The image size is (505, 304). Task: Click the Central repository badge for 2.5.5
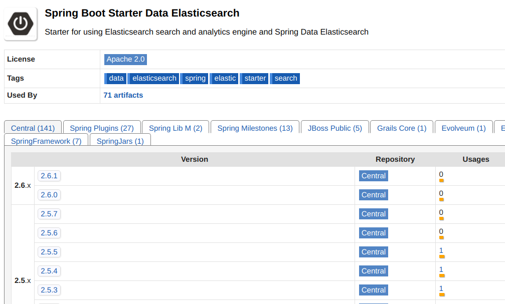click(374, 252)
